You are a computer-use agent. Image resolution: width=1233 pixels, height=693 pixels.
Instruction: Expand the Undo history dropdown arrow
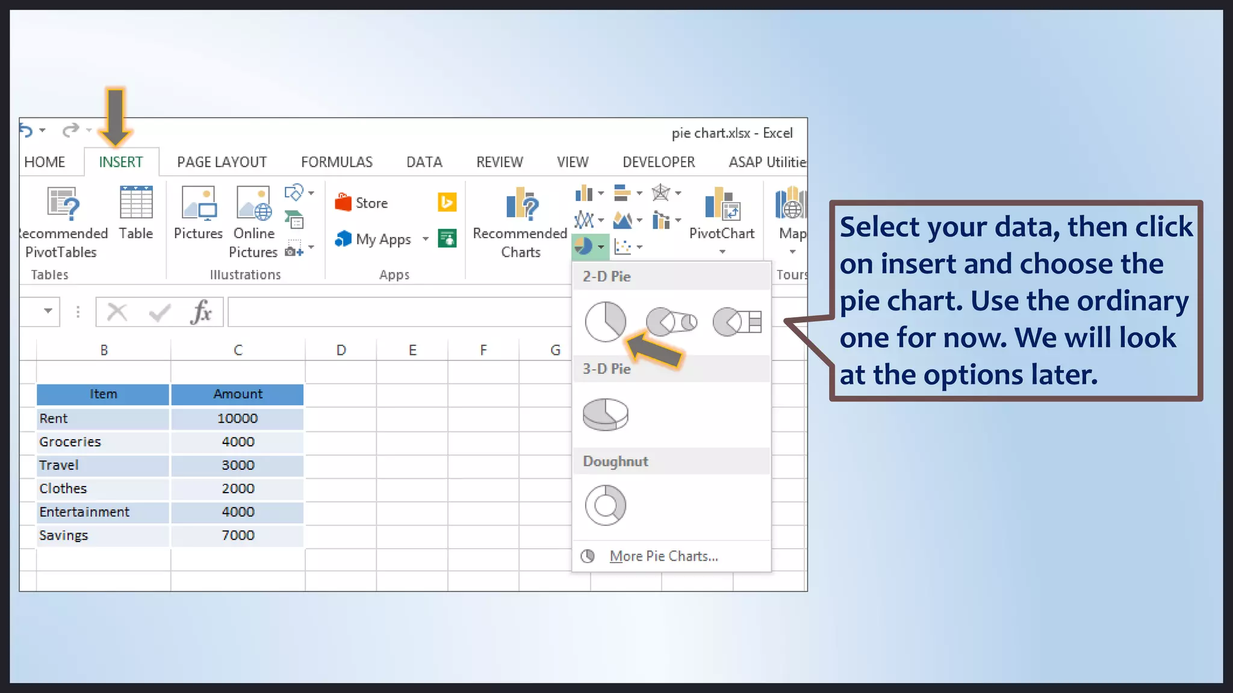[x=42, y=130]
